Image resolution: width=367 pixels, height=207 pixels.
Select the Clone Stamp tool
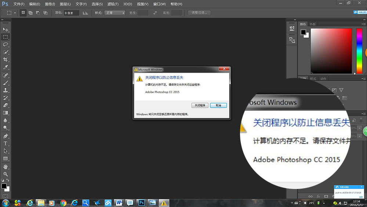click(x=6, y=90)
